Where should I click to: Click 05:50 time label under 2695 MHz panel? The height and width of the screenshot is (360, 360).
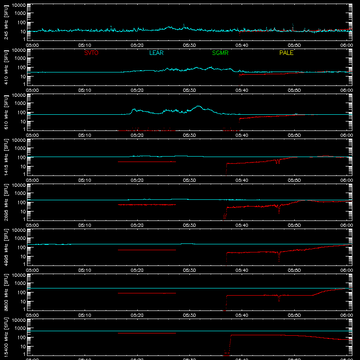point(294,225)
